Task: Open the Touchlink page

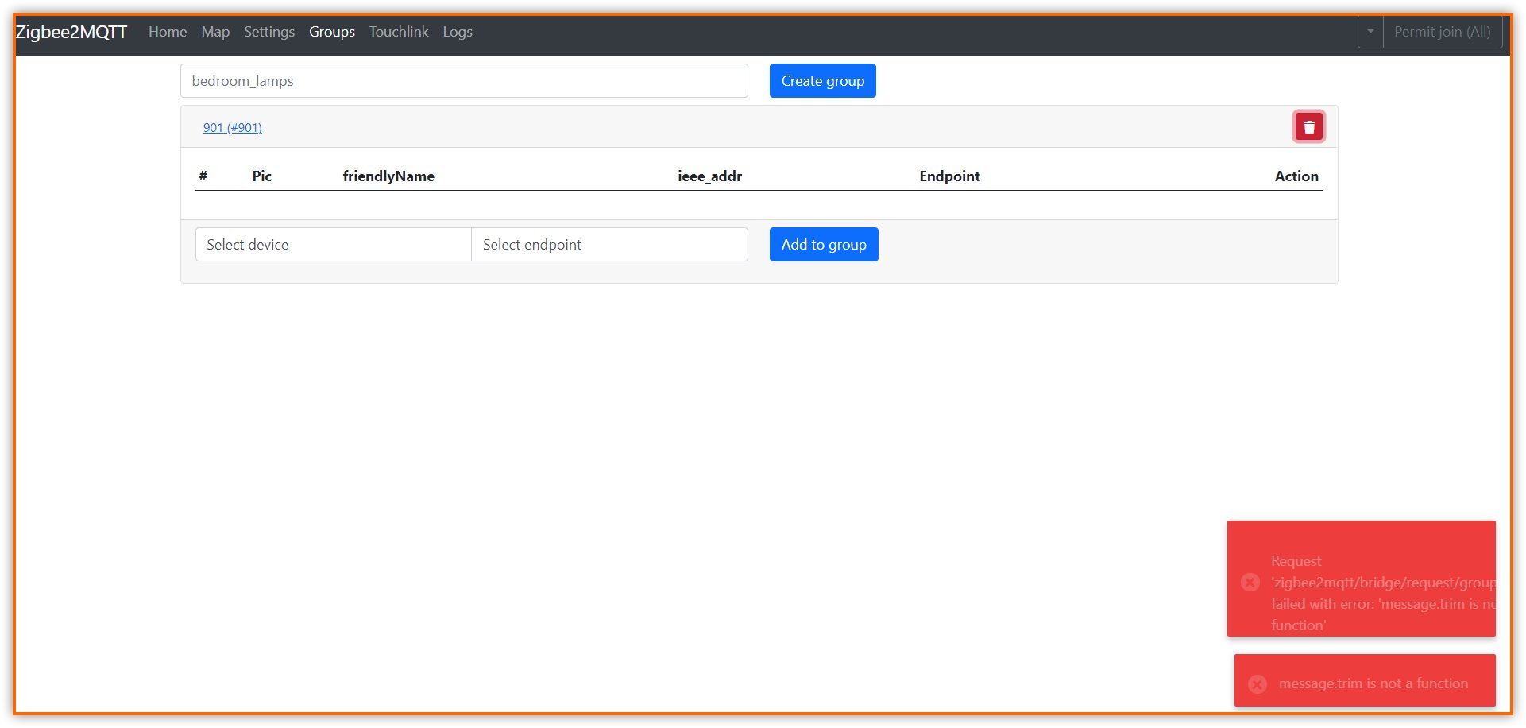Action: tap(398, 32)
